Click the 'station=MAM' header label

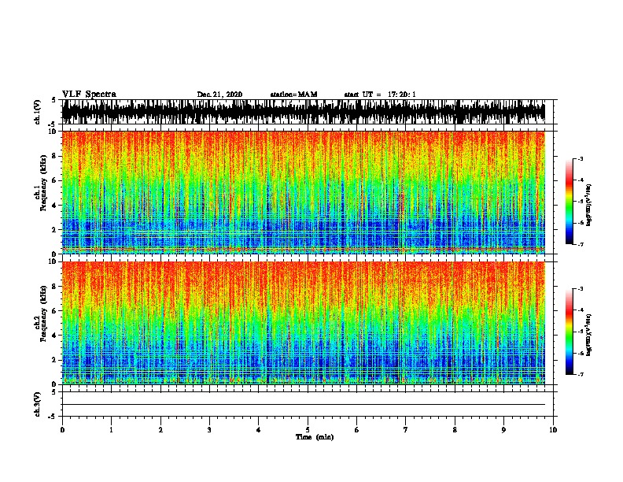(x=293, y=95)
